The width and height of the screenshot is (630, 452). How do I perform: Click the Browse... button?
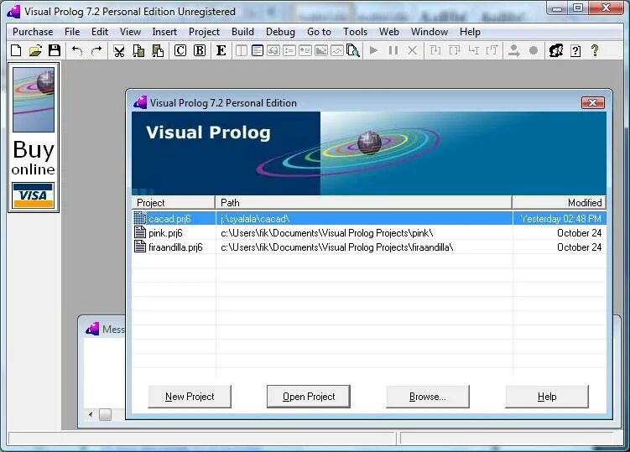tap(428, 397)
